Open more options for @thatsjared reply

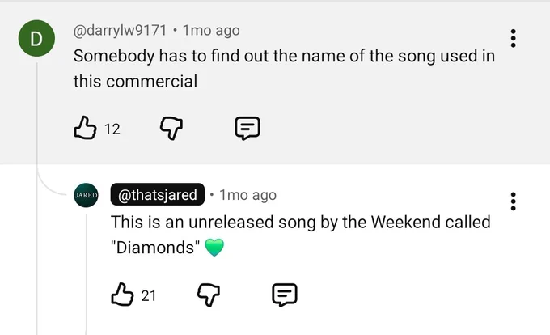click(x=513, y=201)
